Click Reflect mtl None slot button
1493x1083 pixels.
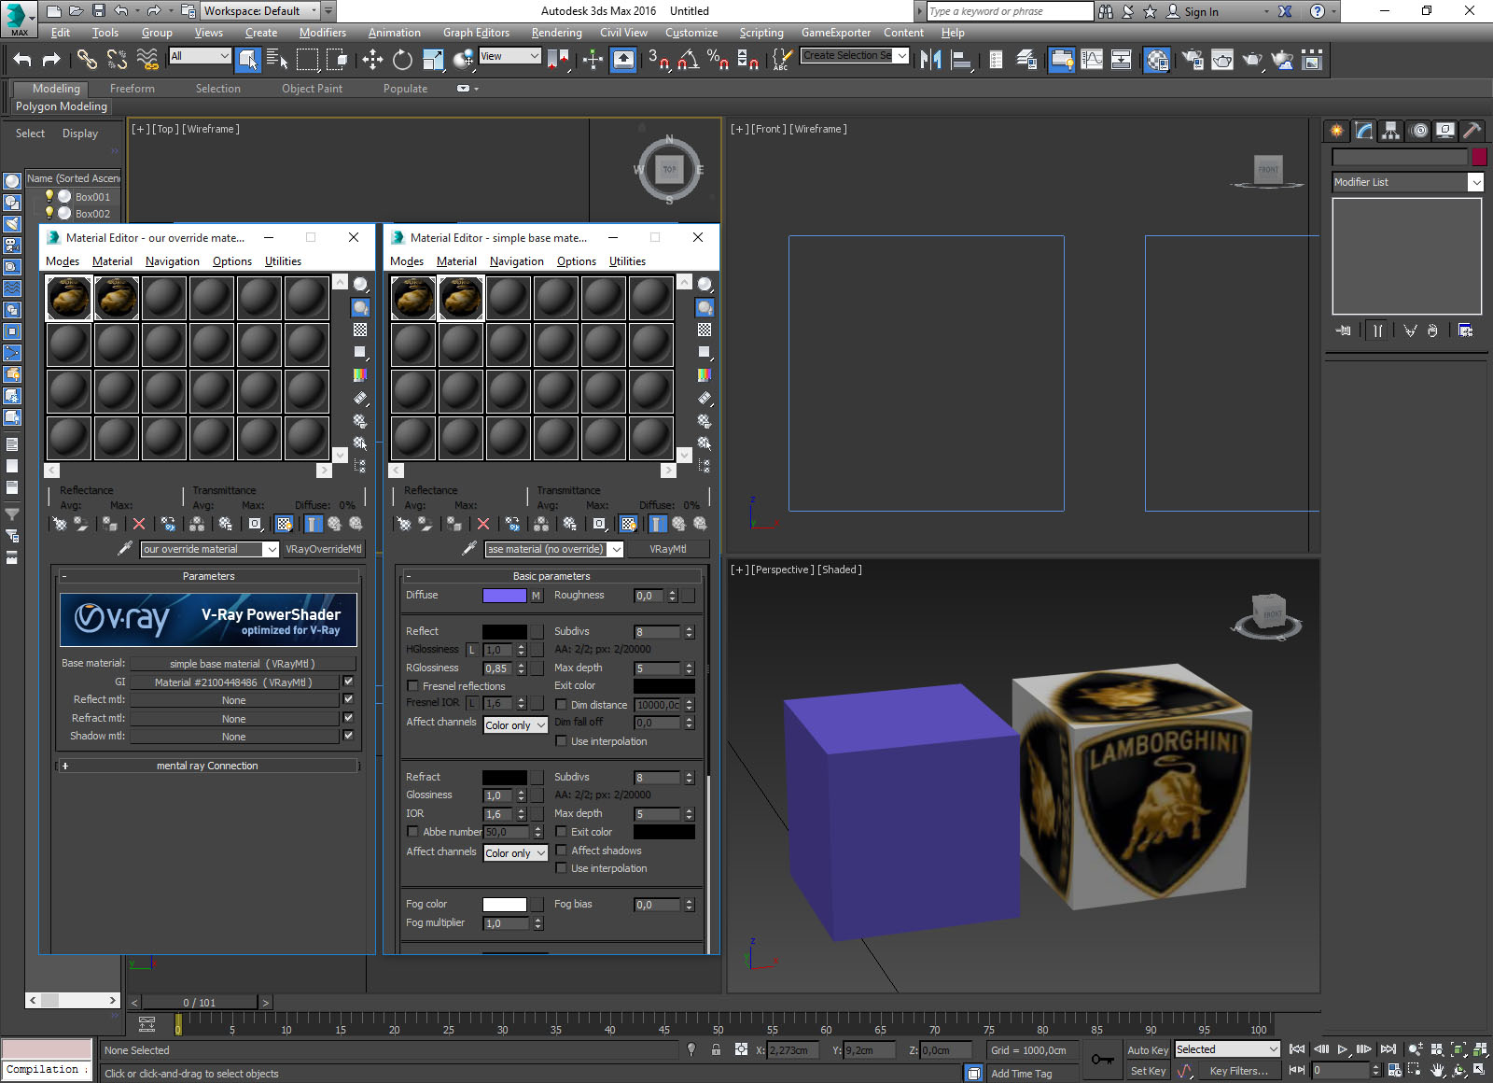(234, 700)
